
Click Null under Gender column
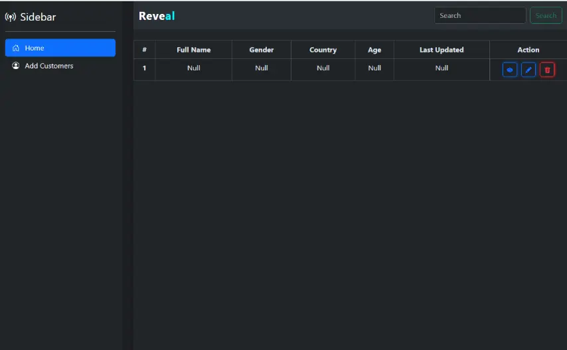click(x=261, y=68)
